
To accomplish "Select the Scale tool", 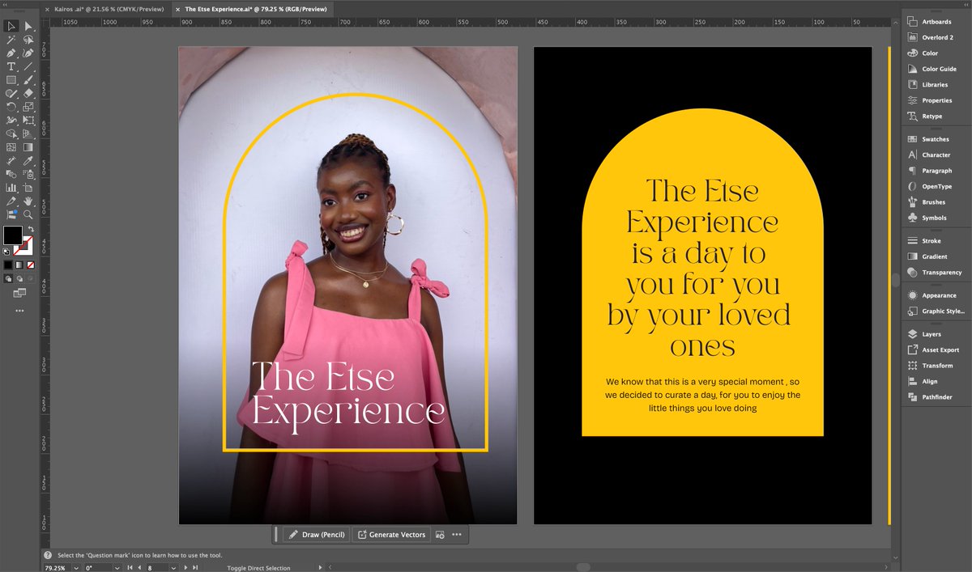I will pos(28,107).
